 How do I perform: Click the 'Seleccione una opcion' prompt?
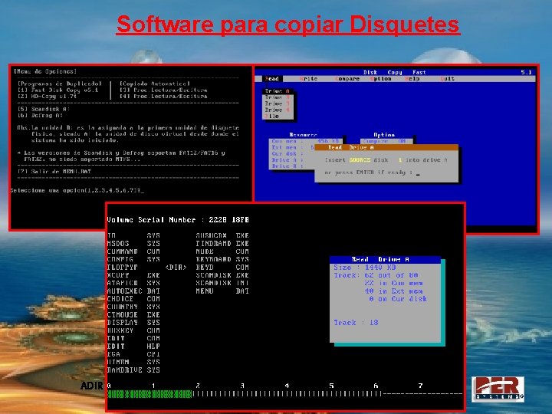pos(77,190)
